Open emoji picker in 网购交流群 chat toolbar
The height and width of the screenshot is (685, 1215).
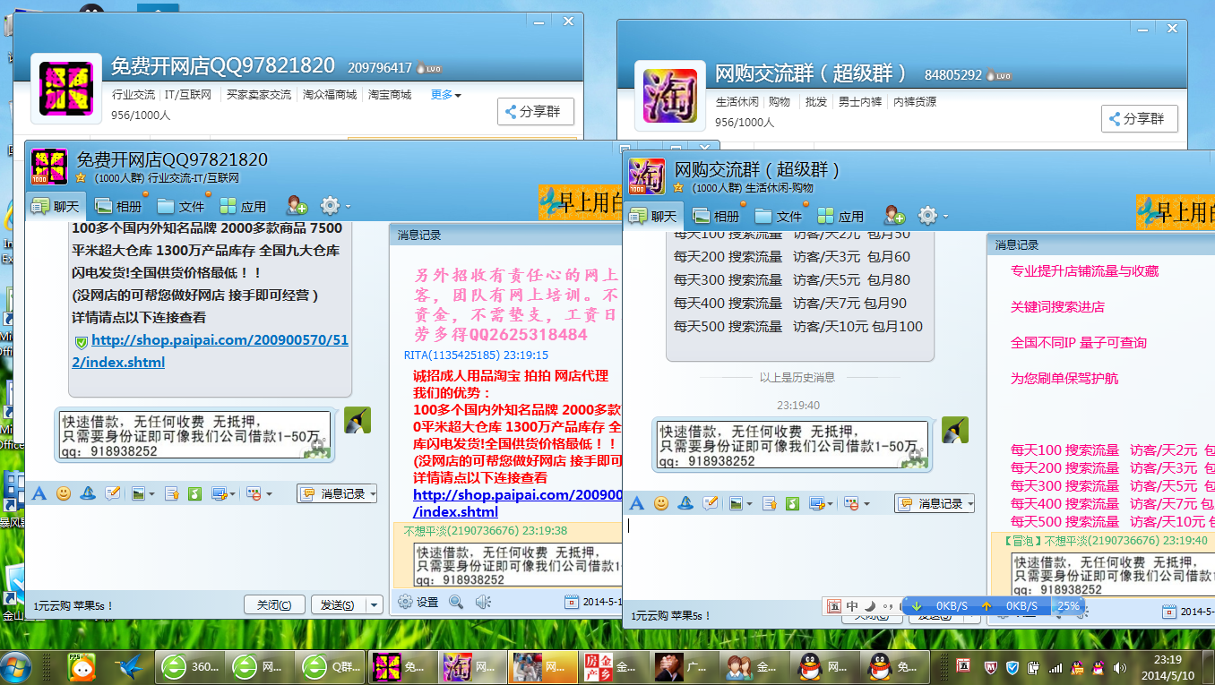pyautogui.click(x=661, y=503)
